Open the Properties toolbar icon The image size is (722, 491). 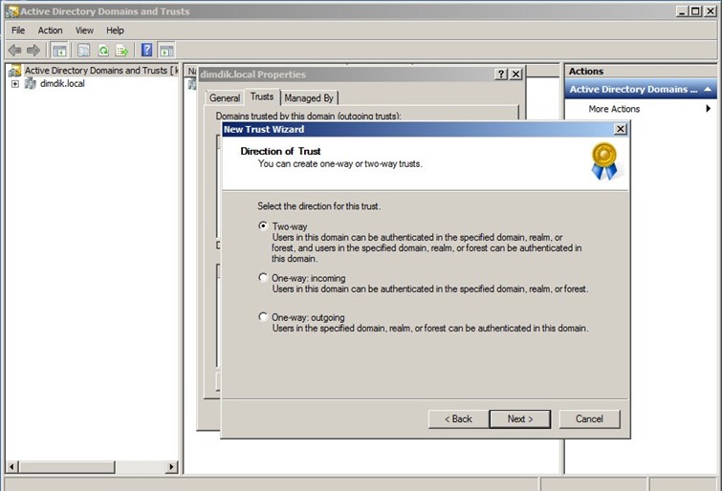click(83, 51)
